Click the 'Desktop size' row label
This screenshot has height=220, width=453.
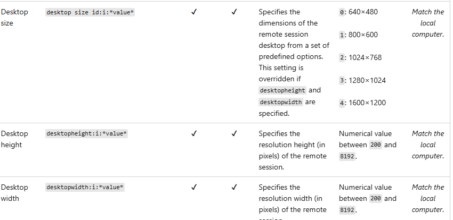coord(14,18)
